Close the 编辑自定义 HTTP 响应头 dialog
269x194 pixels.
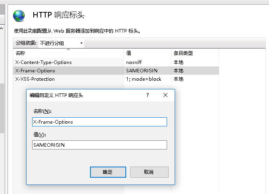click(165, 95)
